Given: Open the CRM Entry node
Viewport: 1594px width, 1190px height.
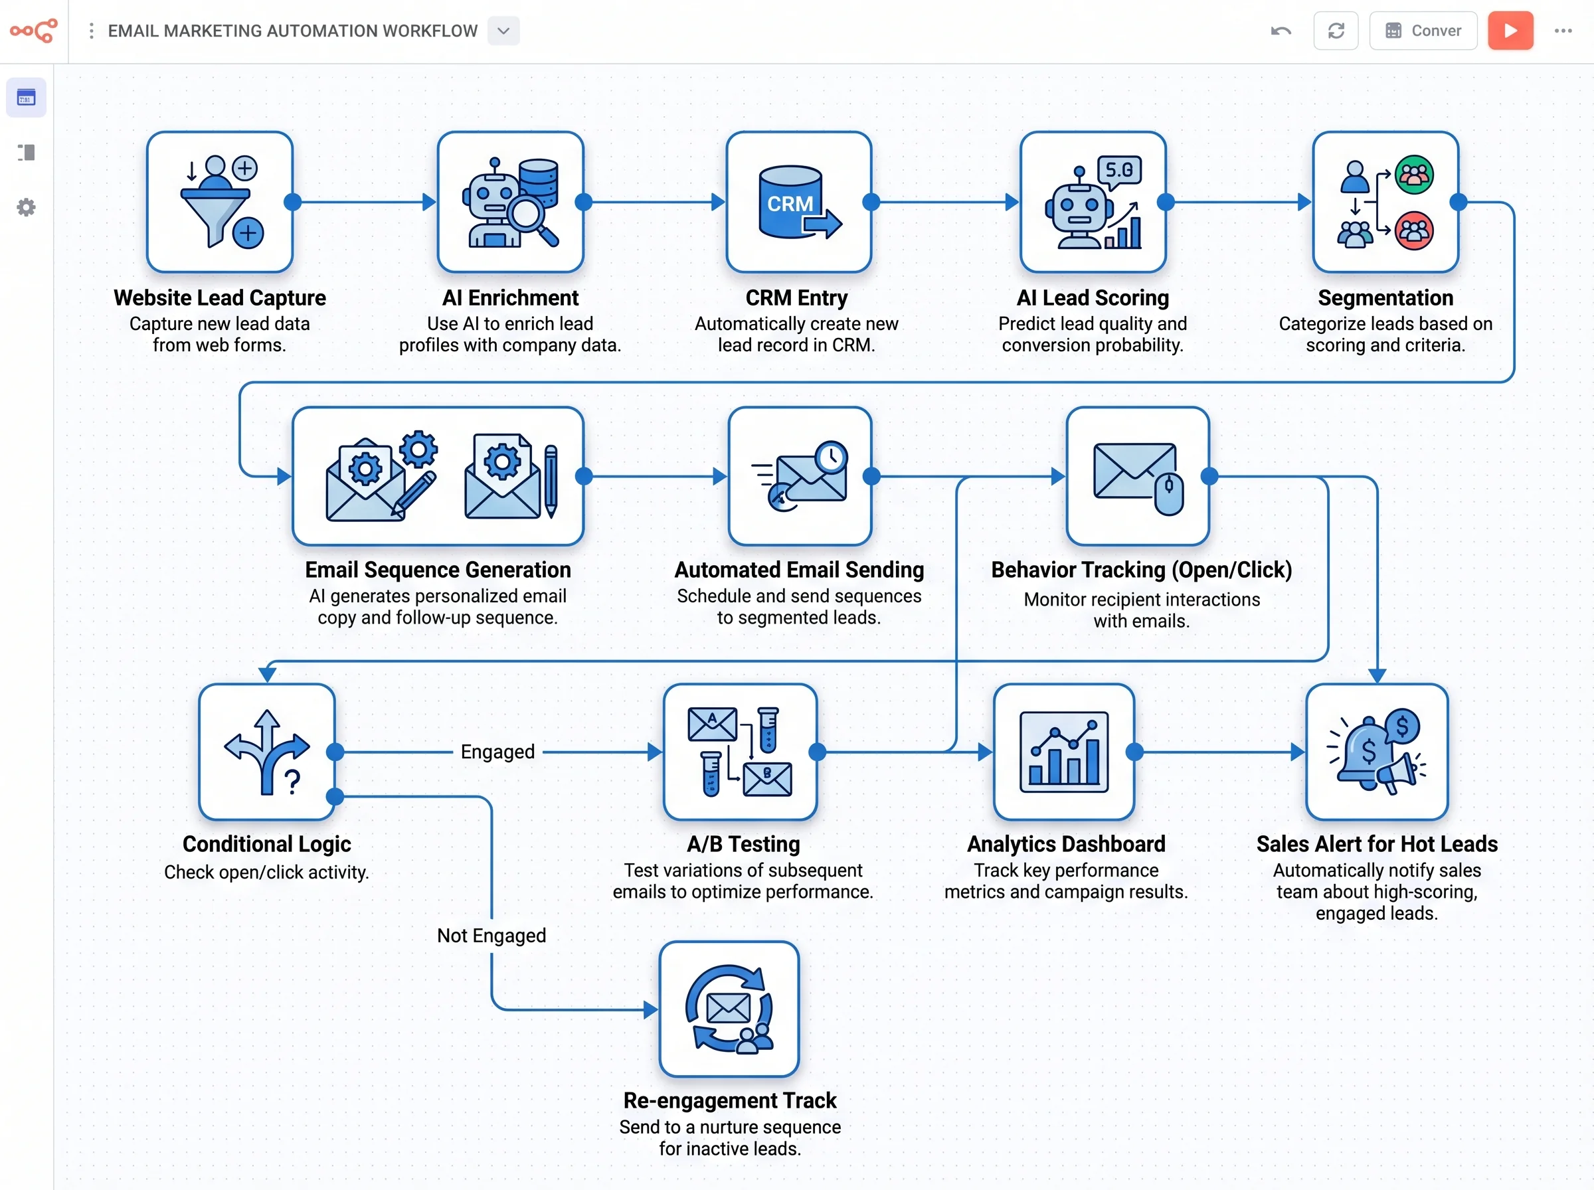Looking at the screenshot, I should 798,203.
